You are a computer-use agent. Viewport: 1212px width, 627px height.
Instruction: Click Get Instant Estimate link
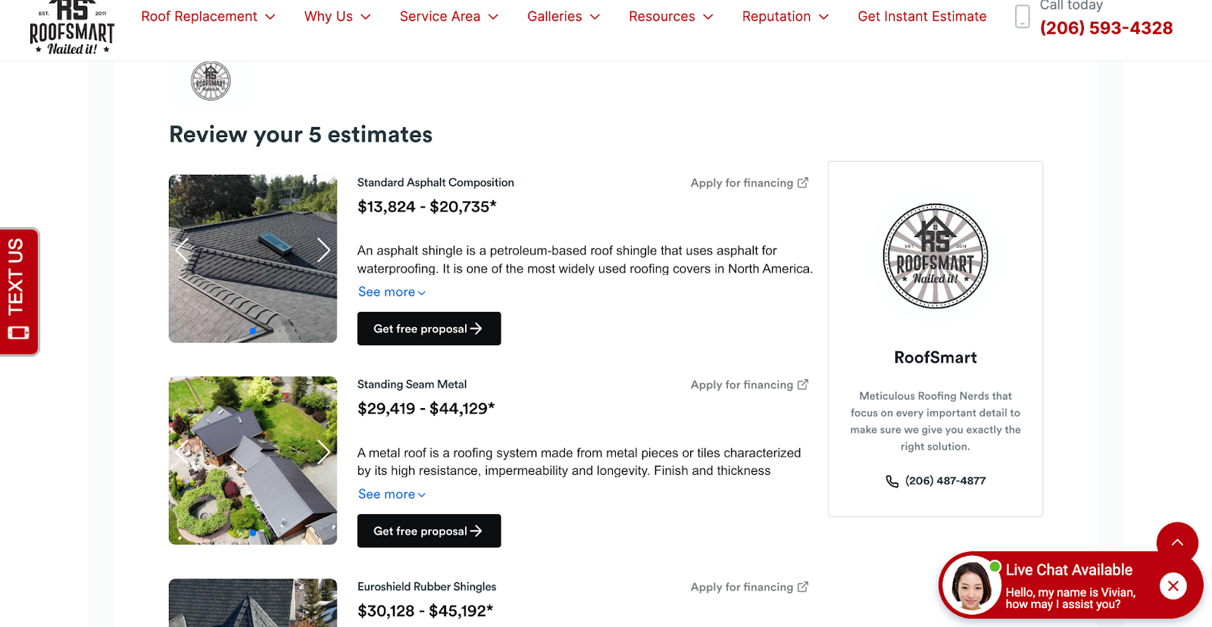tap(922, 17)
